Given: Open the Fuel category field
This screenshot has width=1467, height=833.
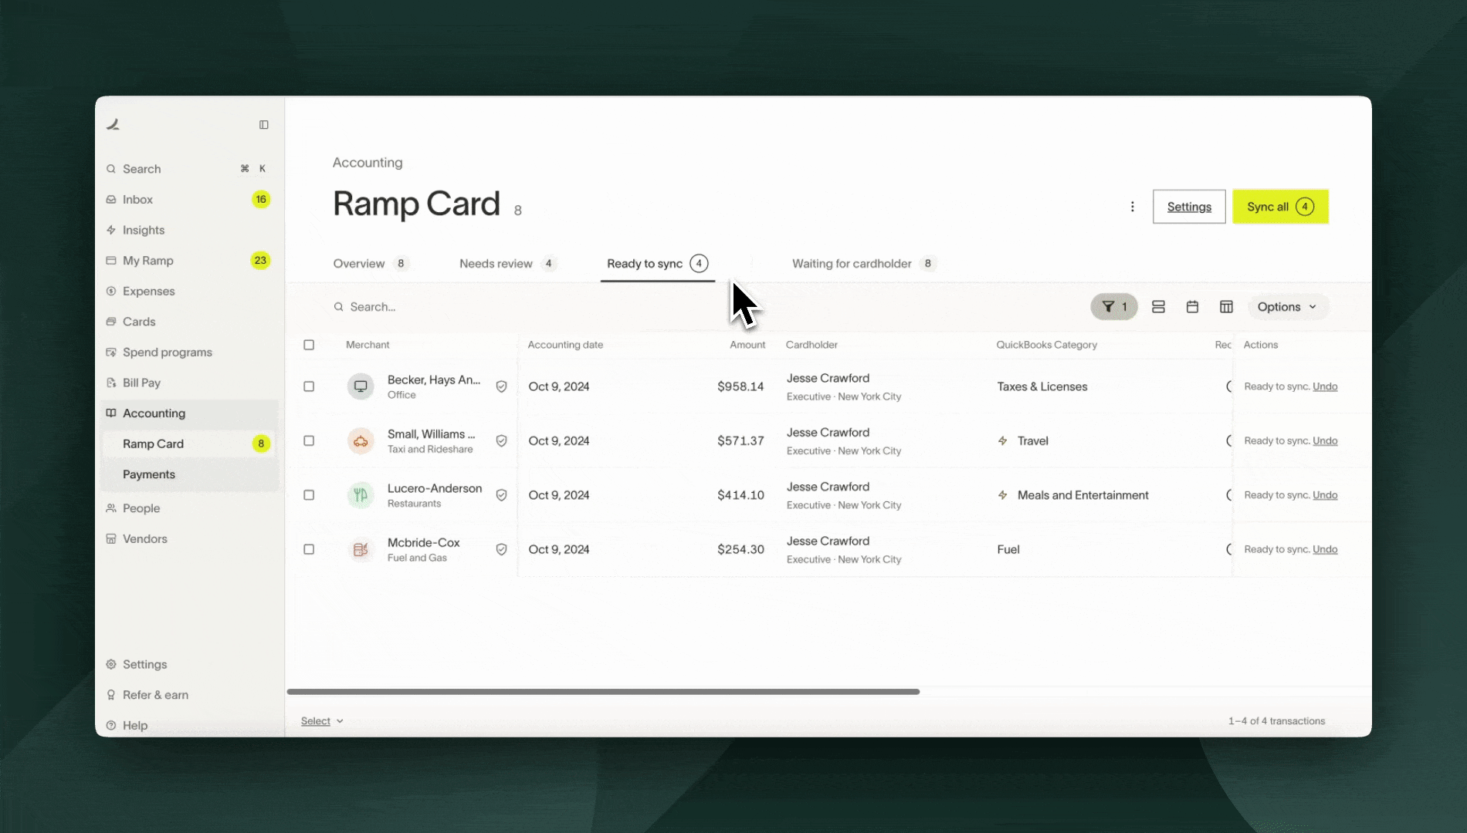Looking at the screenshot, I should [1008, 549].
